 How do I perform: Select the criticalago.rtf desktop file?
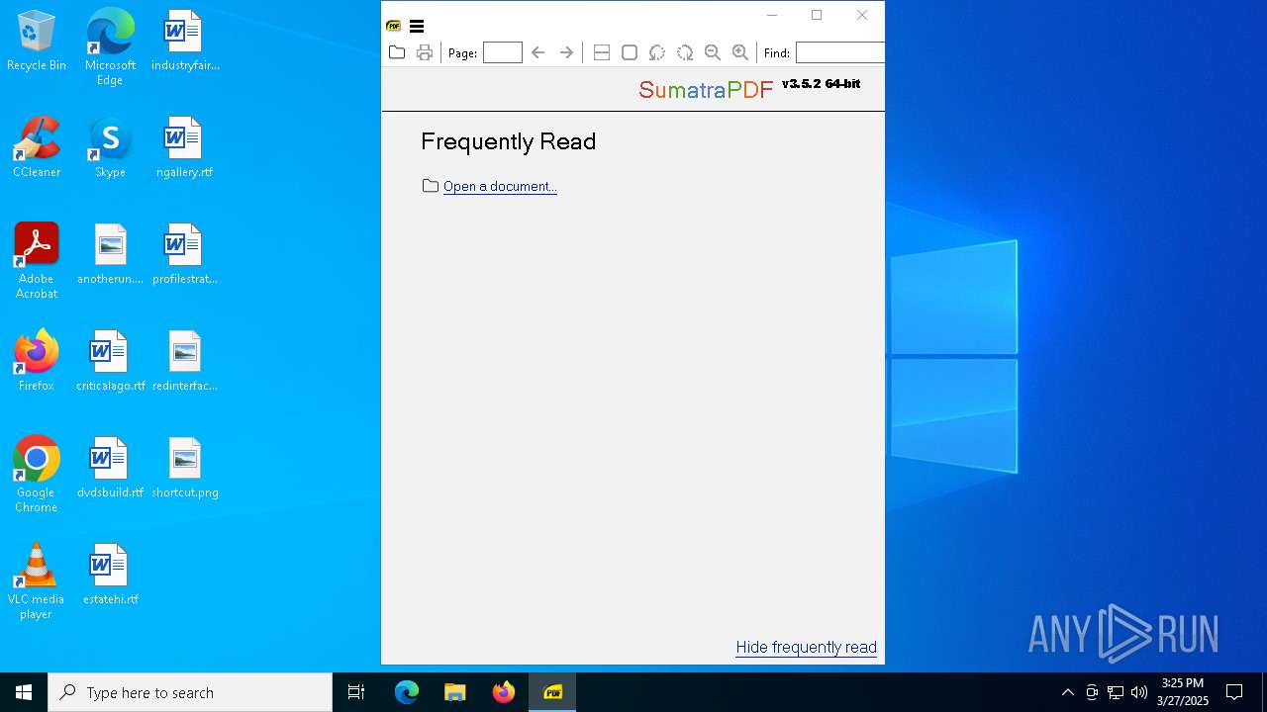110,362
